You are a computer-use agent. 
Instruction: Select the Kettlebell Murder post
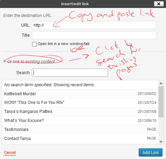point(80,94)
